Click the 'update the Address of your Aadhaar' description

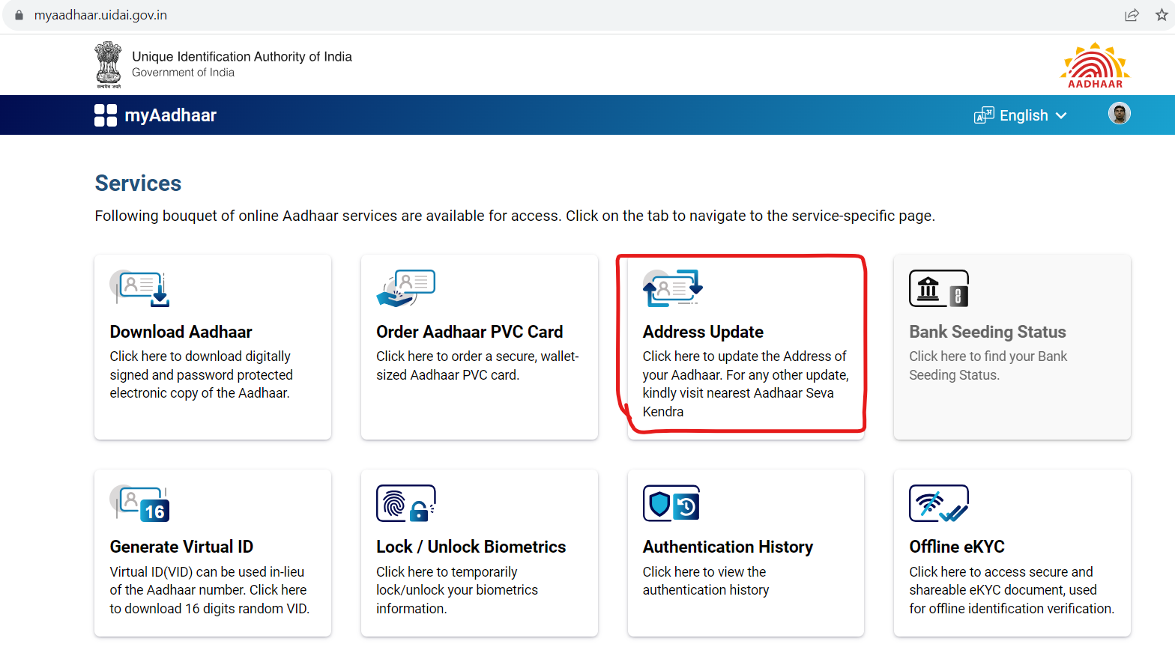coord(746,383)
